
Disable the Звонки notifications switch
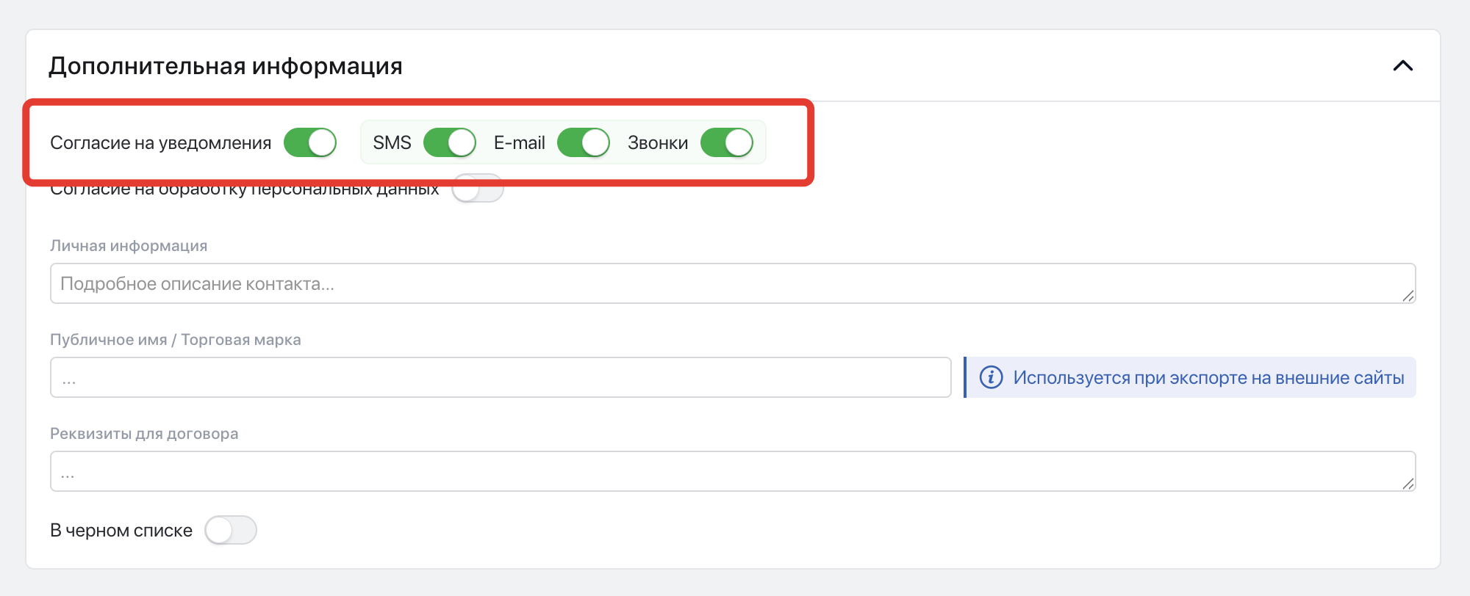[727, 142]
